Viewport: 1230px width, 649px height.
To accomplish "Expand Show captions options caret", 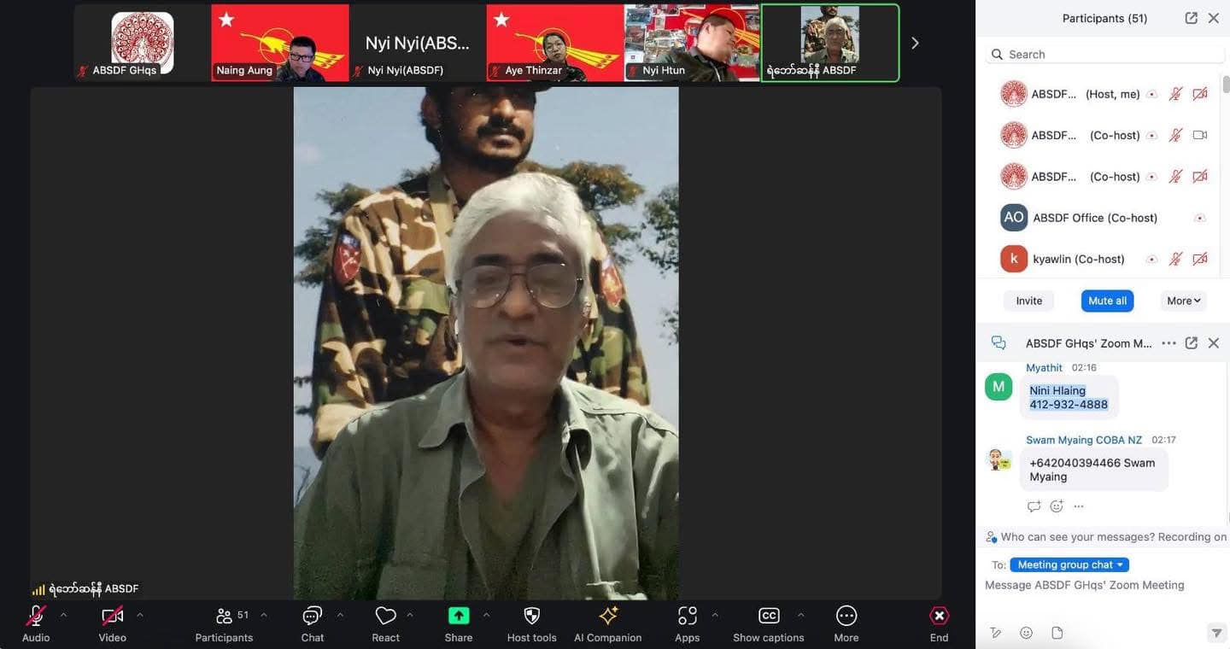I will [800, 615].
